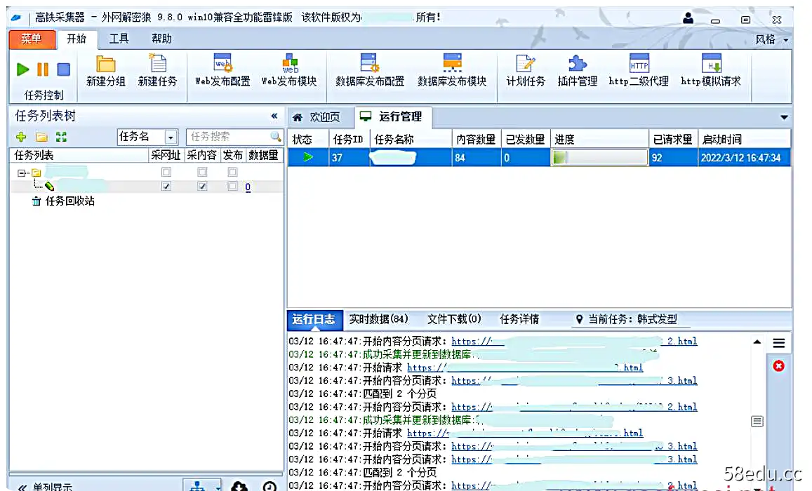The width and height of the screenshot is (812, 491).
Task: Open the tab list dropdown arrow
Action: pyautogui.click(x=784, y=117)
